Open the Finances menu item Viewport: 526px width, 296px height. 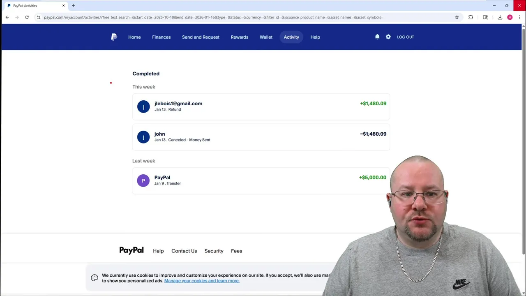[161, 37]
